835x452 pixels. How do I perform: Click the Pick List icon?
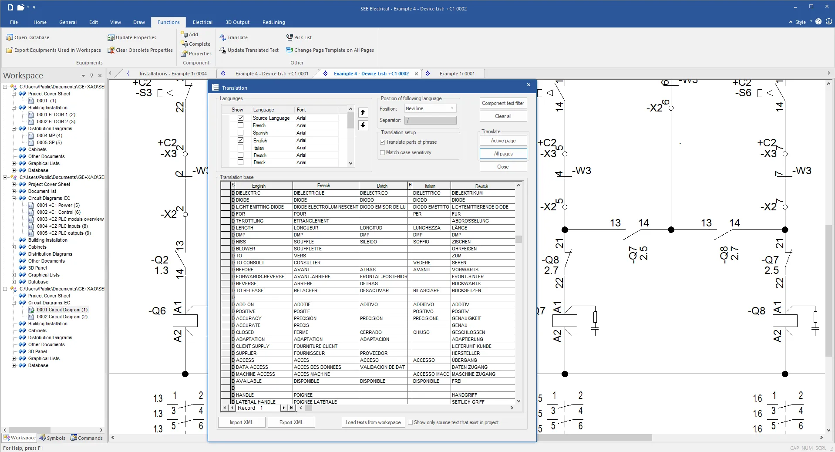[x=290, y=37]
